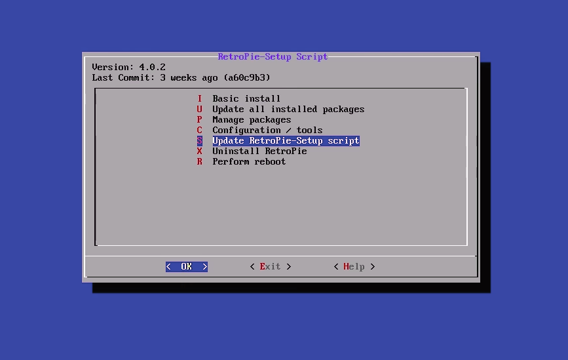Click the Last Commit info line
Viewport: 568px width, 360px height.
click(x=181, y=78)
